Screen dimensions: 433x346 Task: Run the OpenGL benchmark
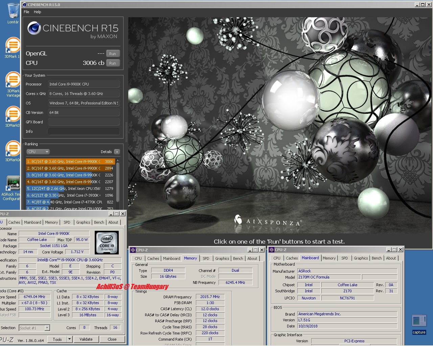[113, 54]
